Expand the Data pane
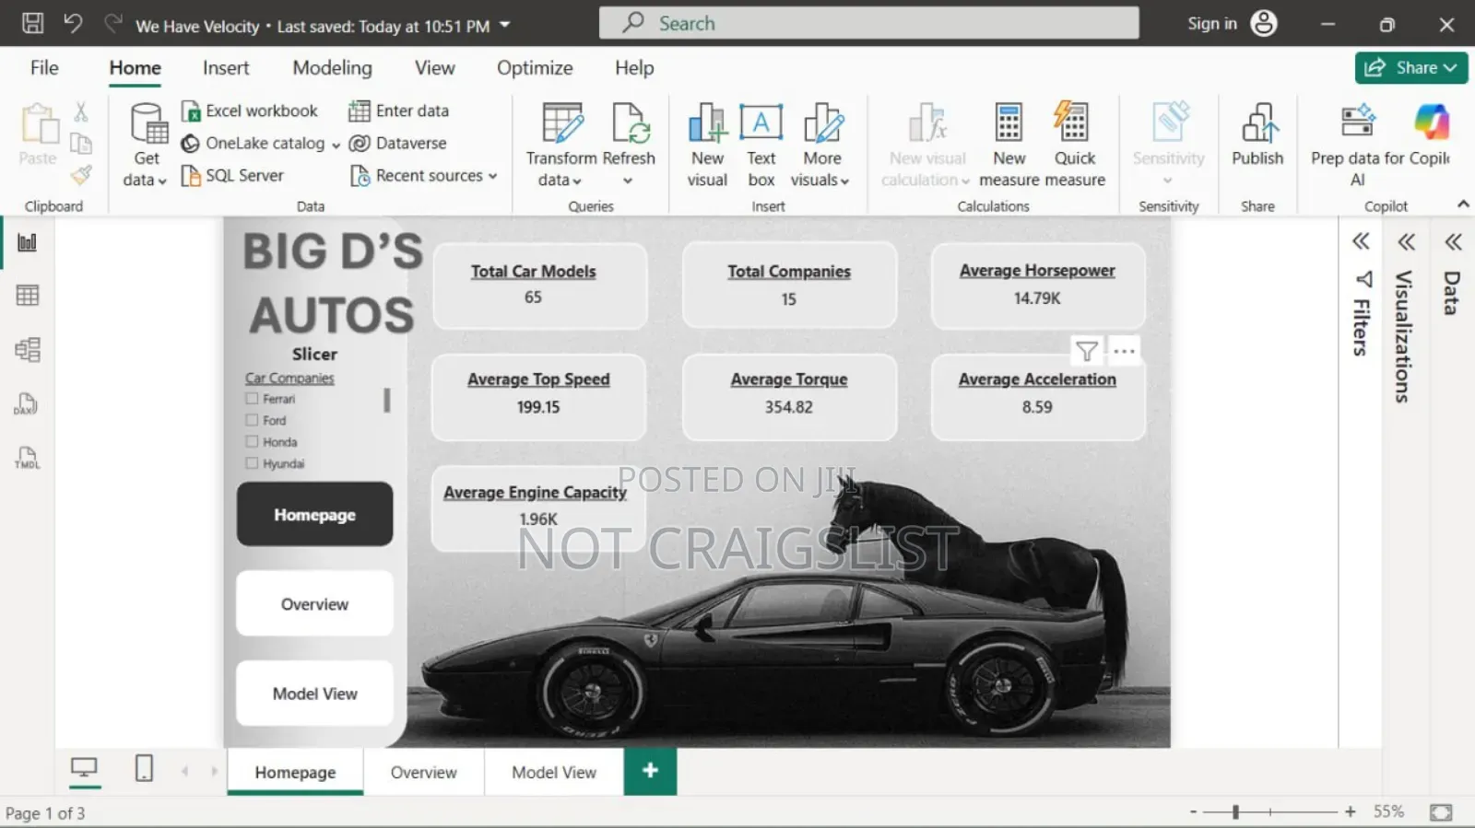The height and width of the screenshot is (828, 1475). tap(1454, 242)
